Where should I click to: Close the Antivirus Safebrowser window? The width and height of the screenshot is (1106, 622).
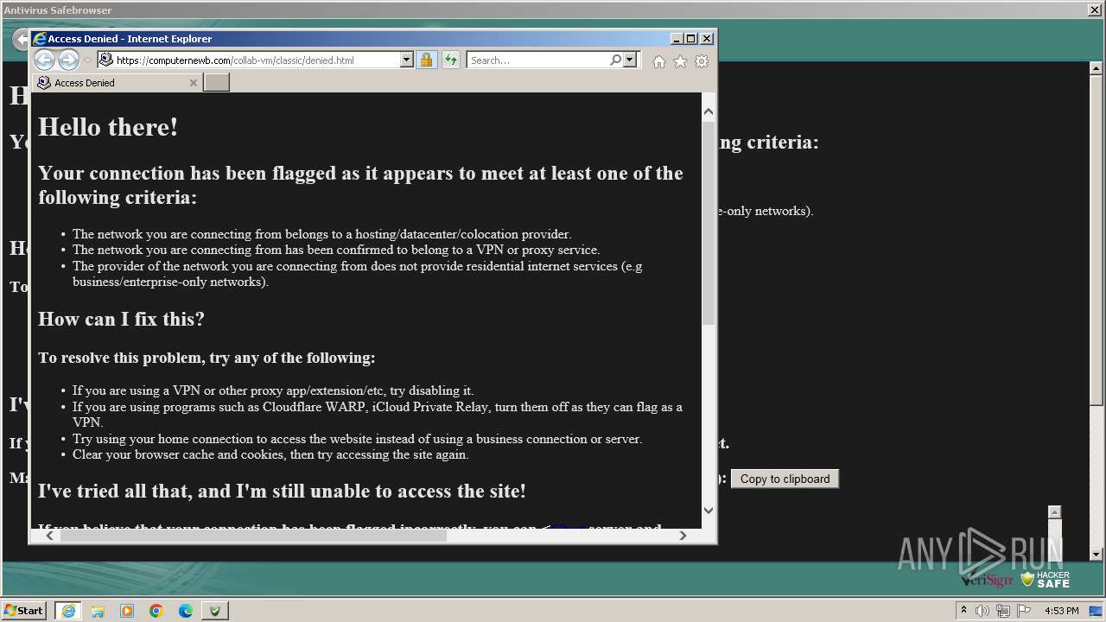pos(1094,10)
